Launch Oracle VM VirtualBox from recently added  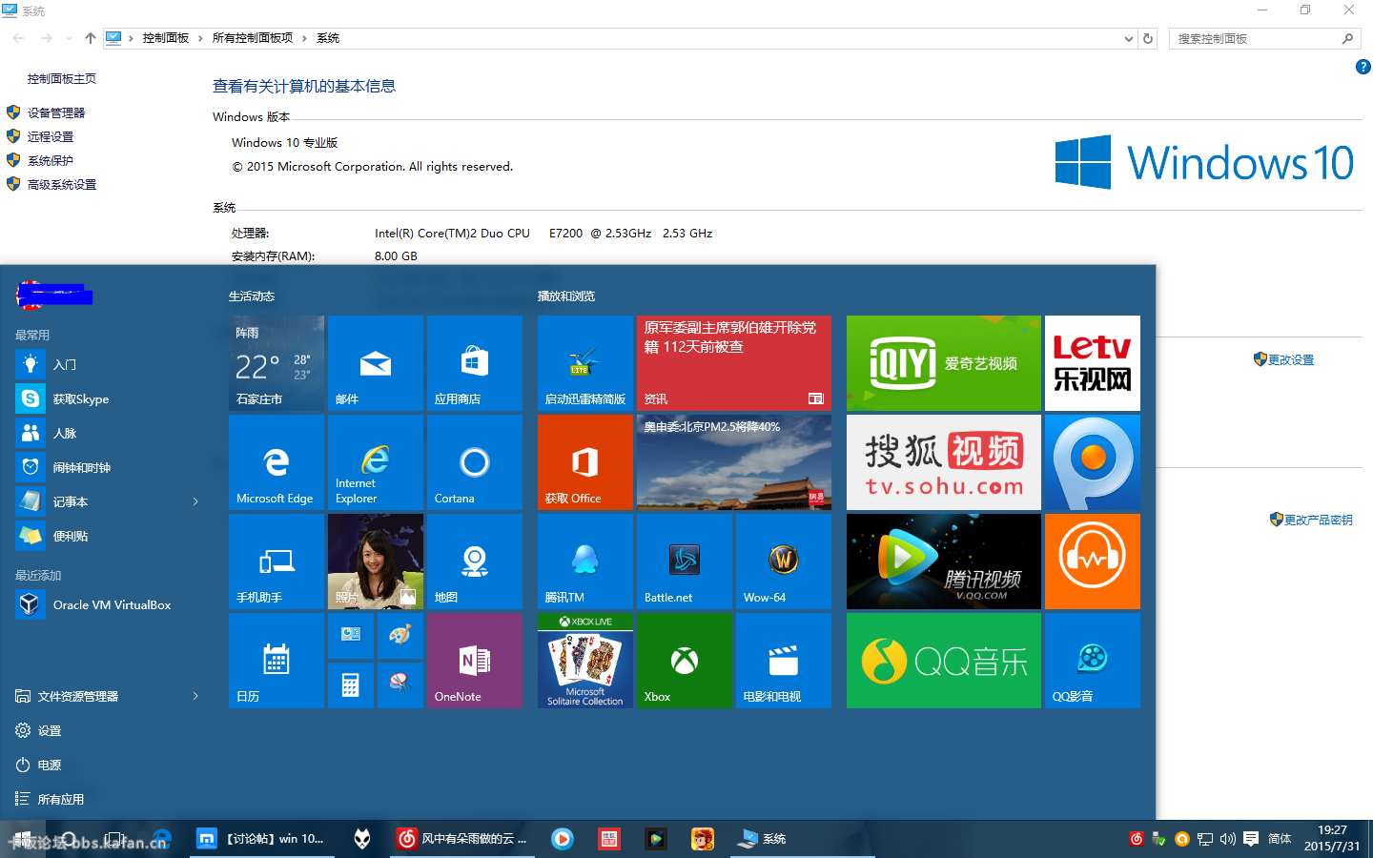click(110, 604)
